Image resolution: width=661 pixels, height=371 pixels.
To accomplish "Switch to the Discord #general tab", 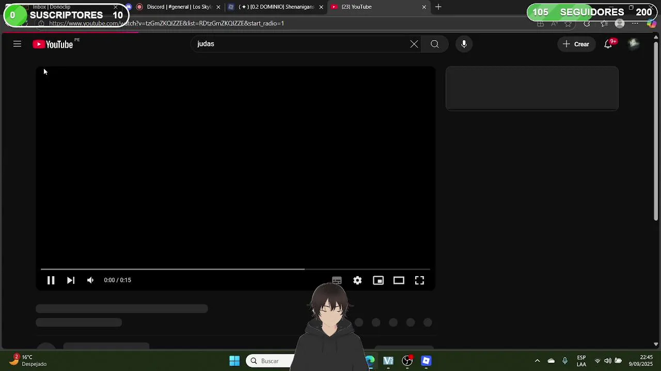I will pyautogui.click(x=178, y=7).
